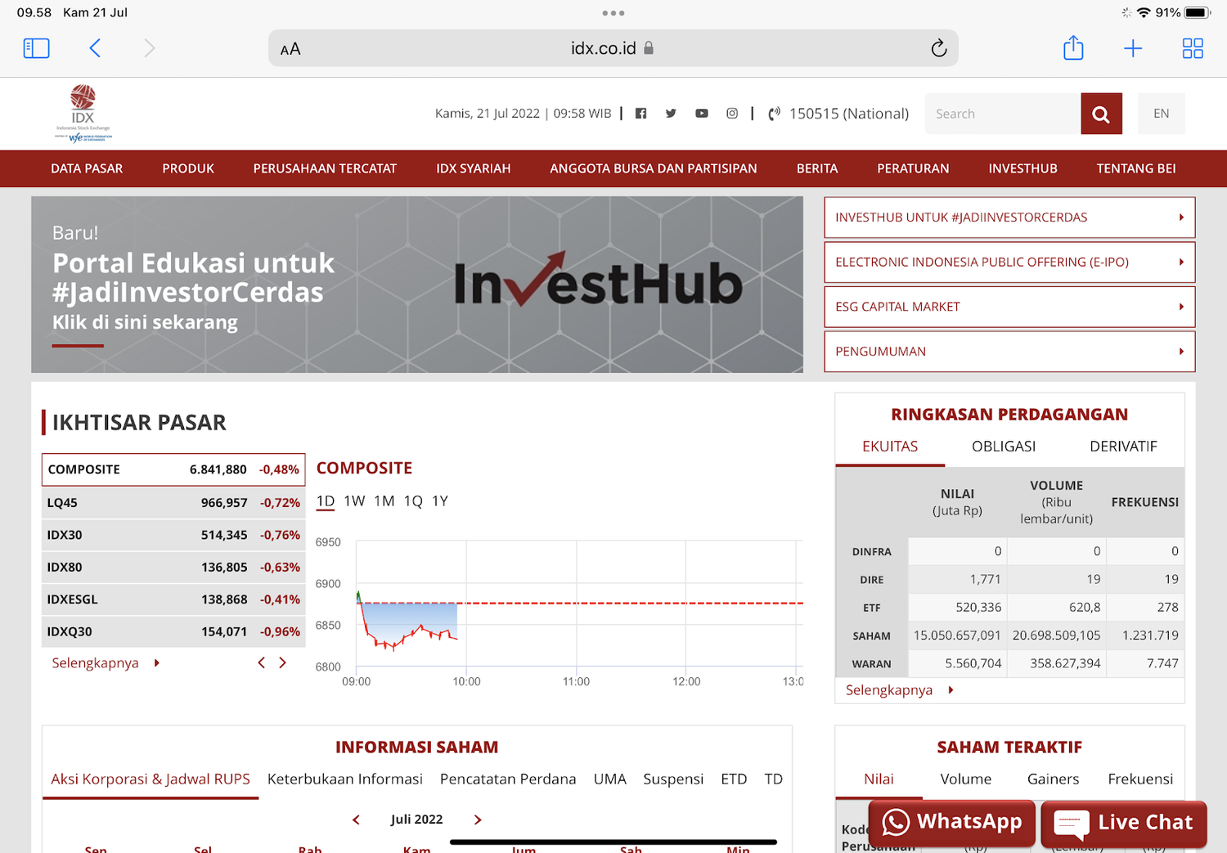Viewport: 1227px width, 853px height.
Task: Open the Safari sidebar panel
Action: [37, 48]
